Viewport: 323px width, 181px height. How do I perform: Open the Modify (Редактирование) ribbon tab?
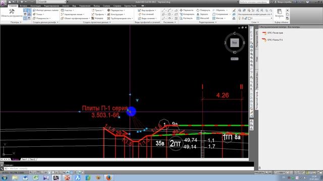point(51,6)
